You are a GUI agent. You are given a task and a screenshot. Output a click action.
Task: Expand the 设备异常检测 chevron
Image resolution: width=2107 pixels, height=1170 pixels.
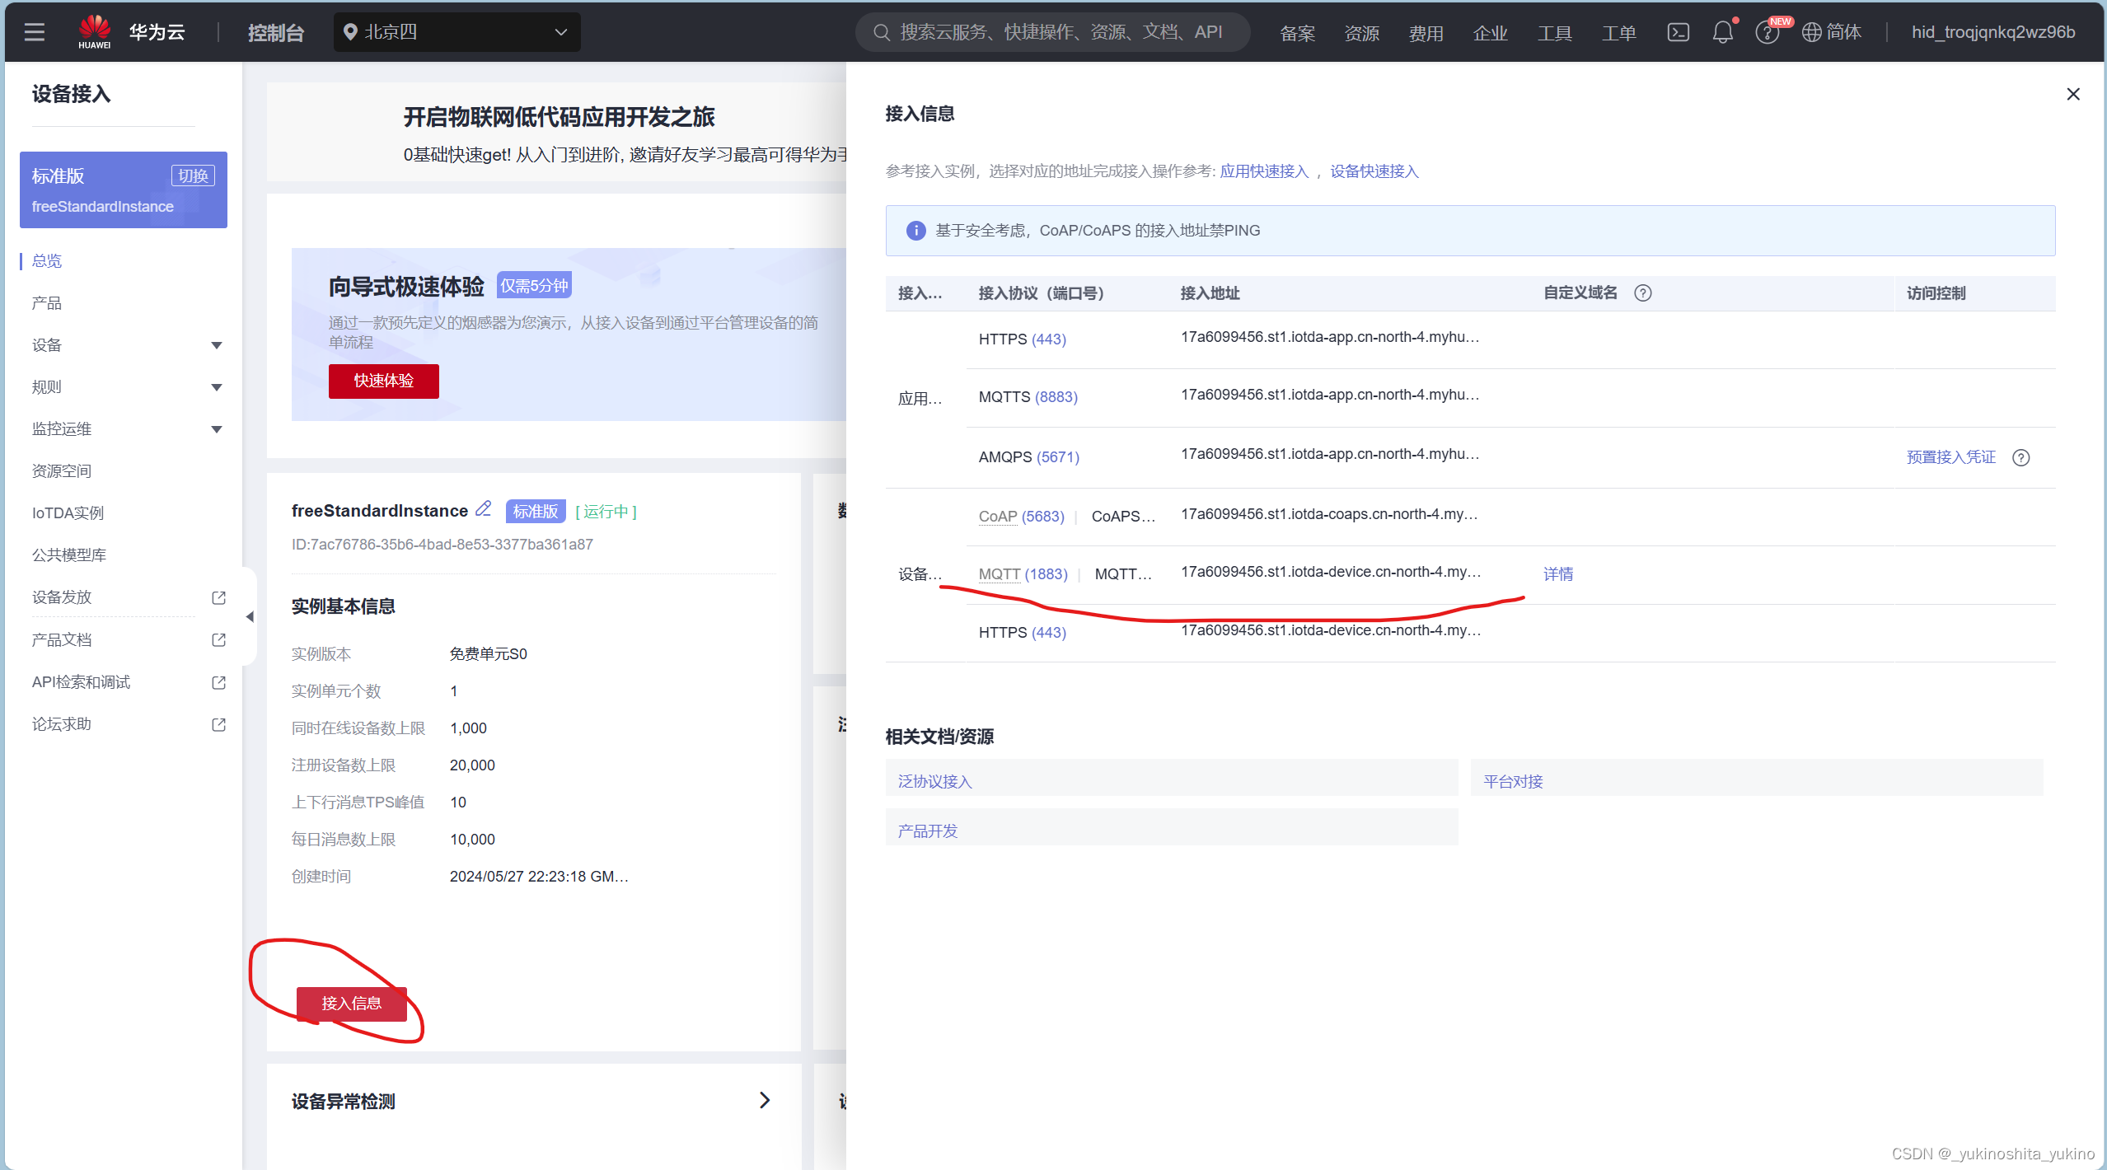pyautogui.click(x=764, y=1100)
